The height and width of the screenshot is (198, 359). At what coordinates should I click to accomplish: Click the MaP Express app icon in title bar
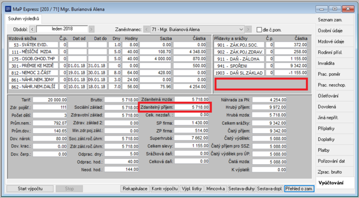[8, 9]
